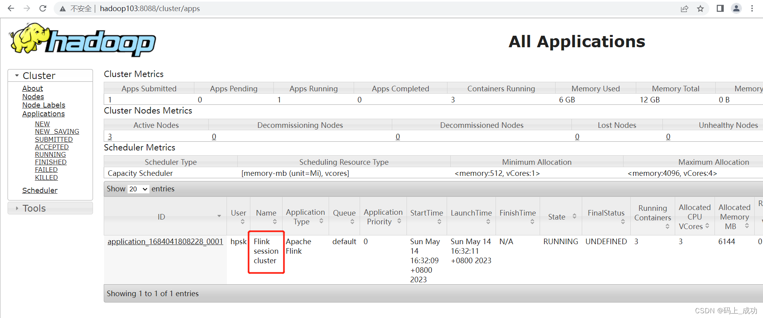Viewport: 763px width, 318px height.
Task: Expand the Tools sidebar section
Action: point(50,208)
